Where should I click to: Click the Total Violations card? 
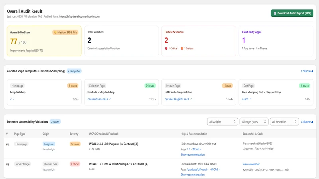click(122, 41)
